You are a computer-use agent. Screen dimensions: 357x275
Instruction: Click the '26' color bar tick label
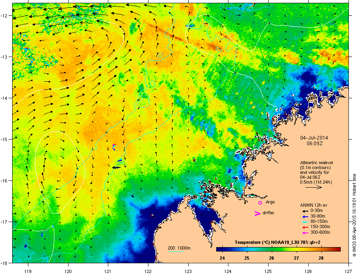click(x=271, y=258)
